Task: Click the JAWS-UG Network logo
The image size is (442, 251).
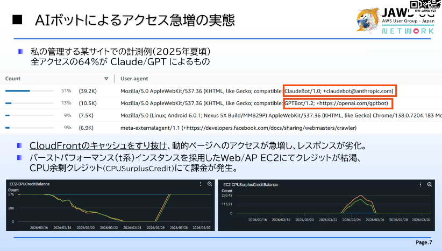Action: [395, 22]
